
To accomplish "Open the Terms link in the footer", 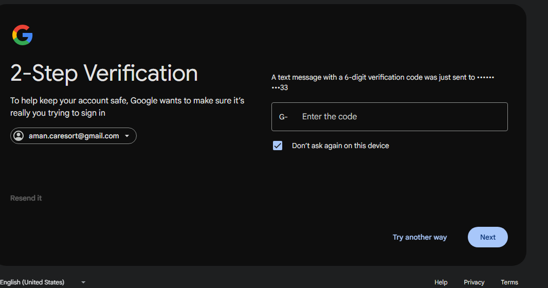I will (x=509, y=282).
